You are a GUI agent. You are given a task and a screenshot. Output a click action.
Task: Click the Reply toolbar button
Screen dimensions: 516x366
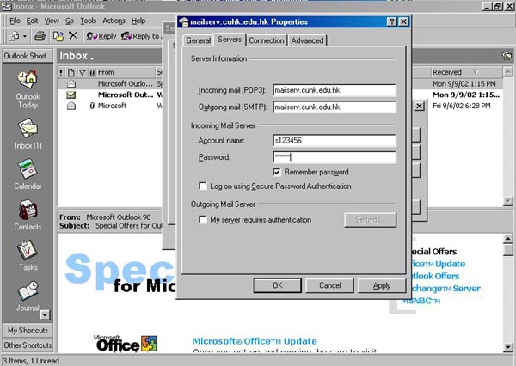coord(101,36)
